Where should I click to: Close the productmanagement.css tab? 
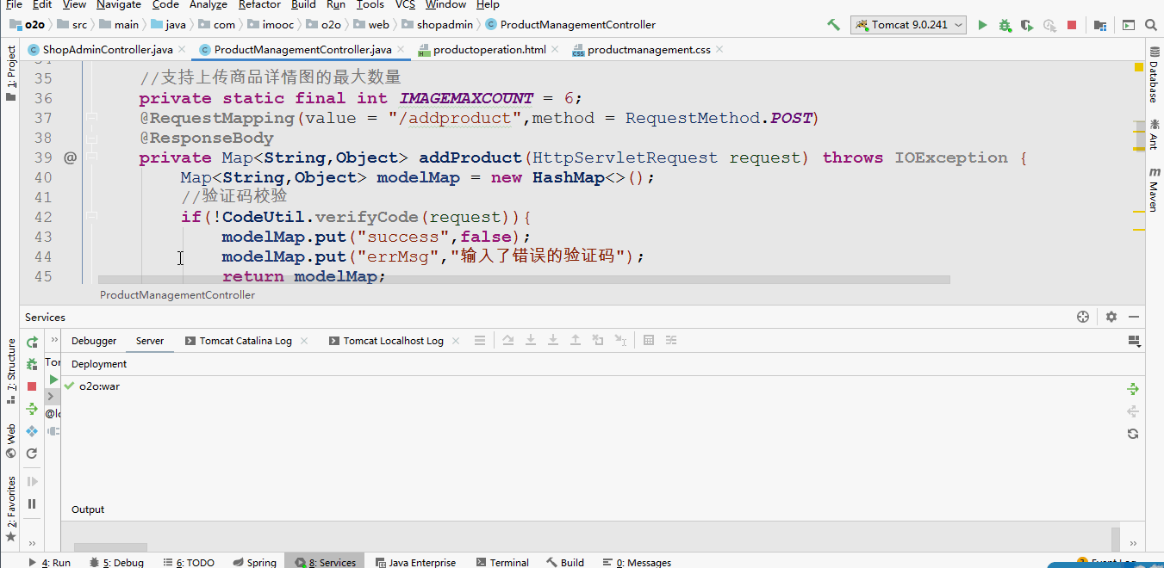coord(719,49)
